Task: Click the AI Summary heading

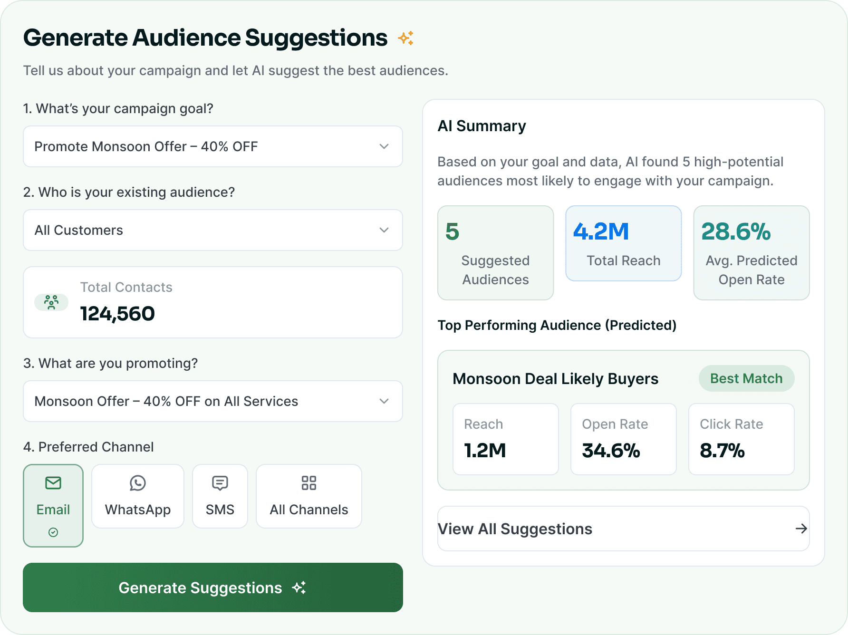Action: (482, 126)
